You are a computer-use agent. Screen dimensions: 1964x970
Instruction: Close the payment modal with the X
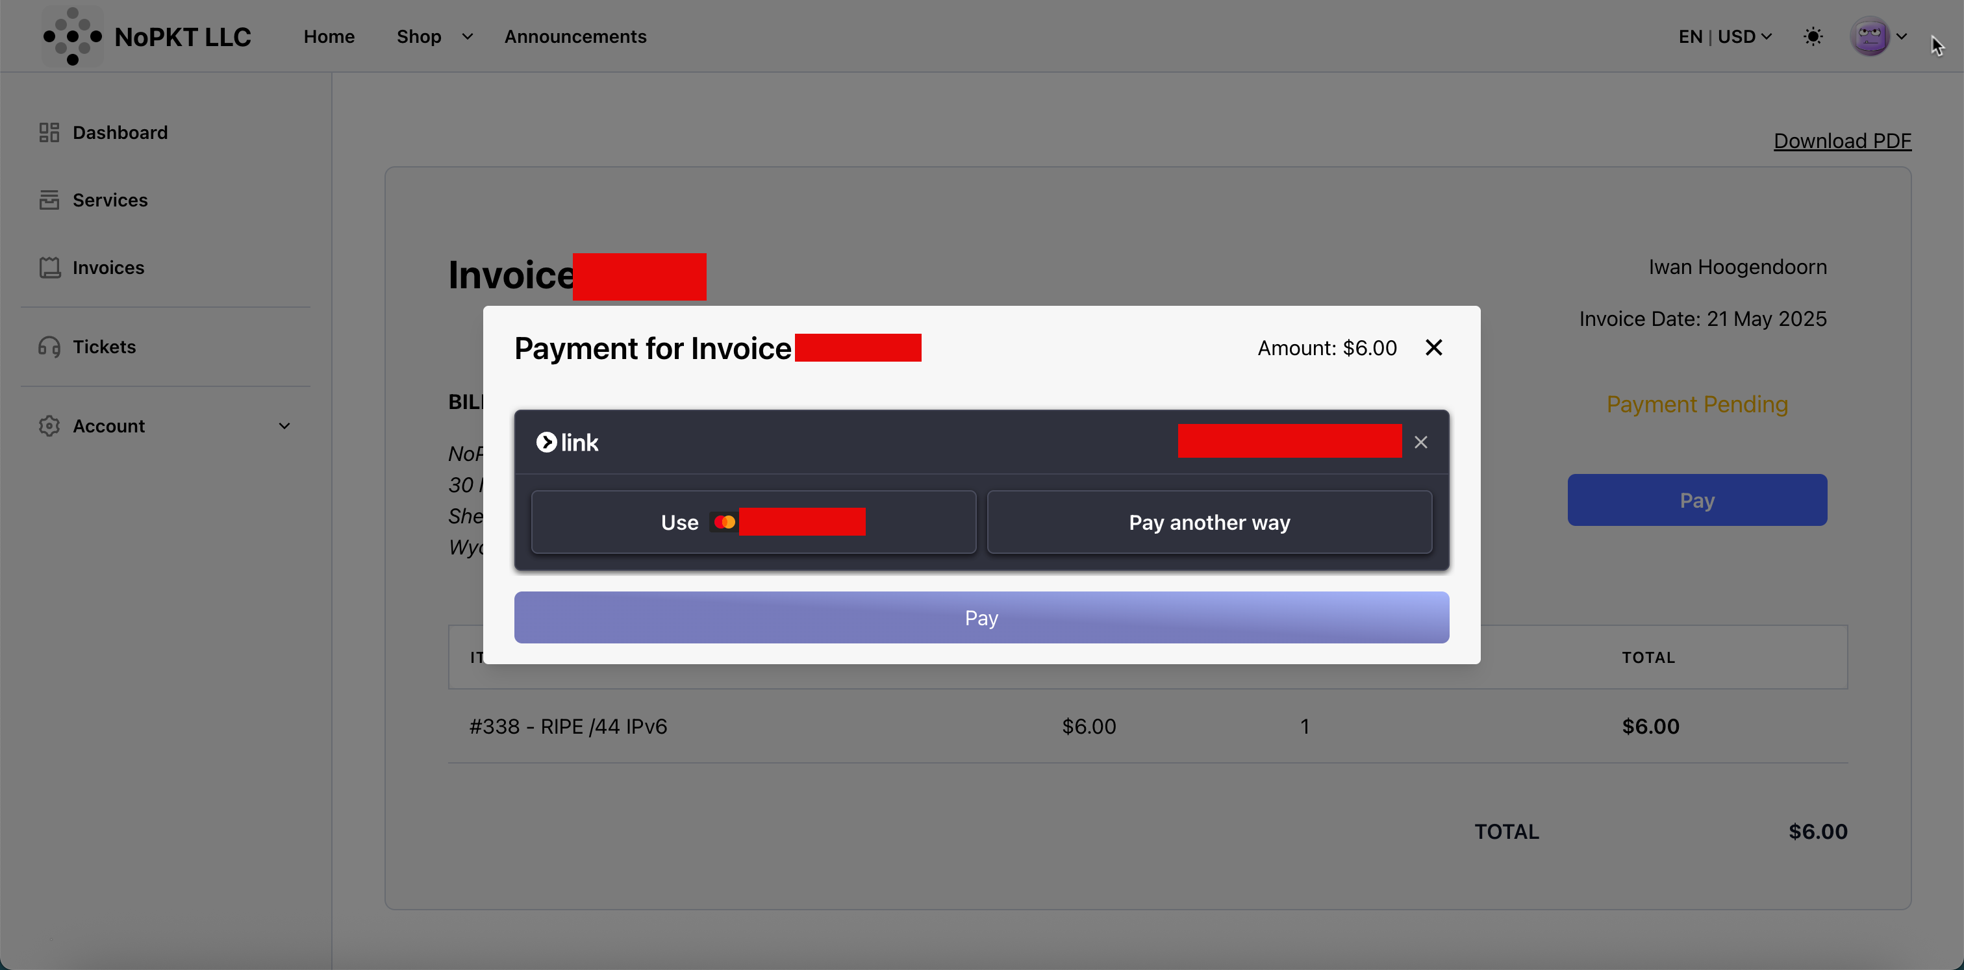click(x=1433, y=348)
